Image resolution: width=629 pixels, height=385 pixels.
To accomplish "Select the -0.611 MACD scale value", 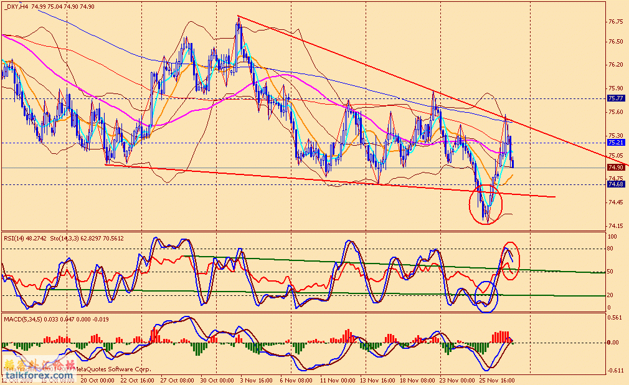I will pyautogui.click(x=615, y=371).
